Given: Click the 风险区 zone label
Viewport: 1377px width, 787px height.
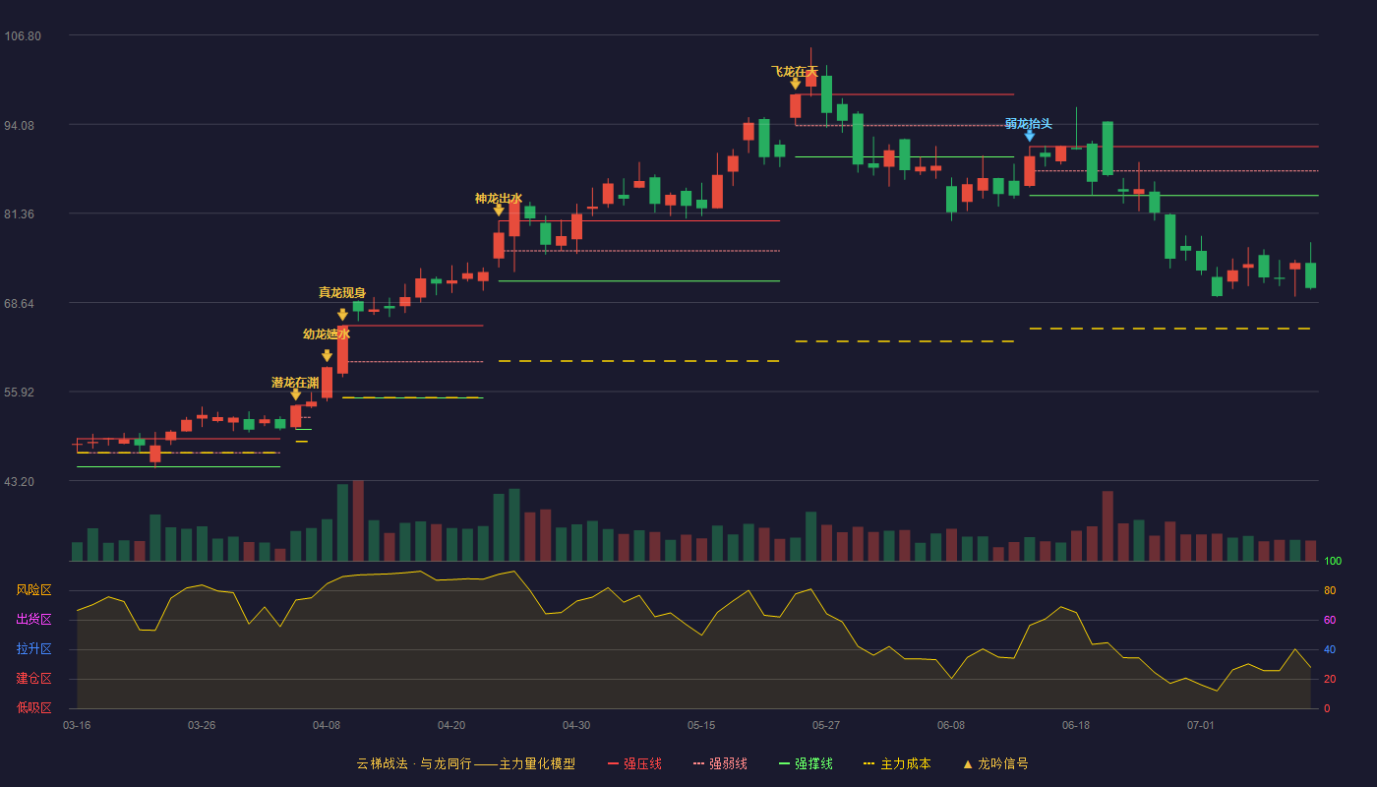Looking at the screenshot, I should (x=33, y=590).
